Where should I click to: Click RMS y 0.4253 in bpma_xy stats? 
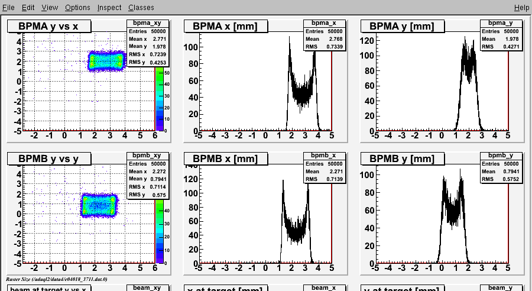coord(147,62)
